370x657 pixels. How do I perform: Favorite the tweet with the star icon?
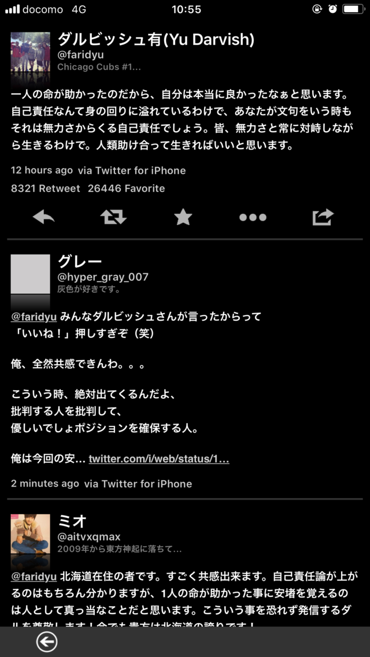tap(183, 217)
